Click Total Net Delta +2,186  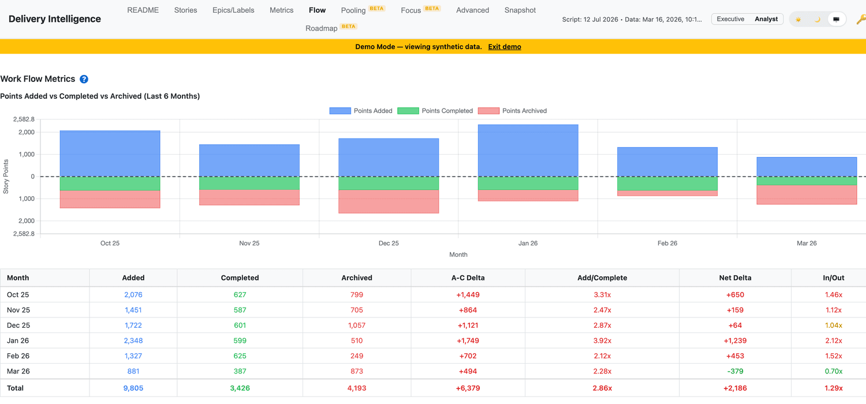(x=735, y=388)
